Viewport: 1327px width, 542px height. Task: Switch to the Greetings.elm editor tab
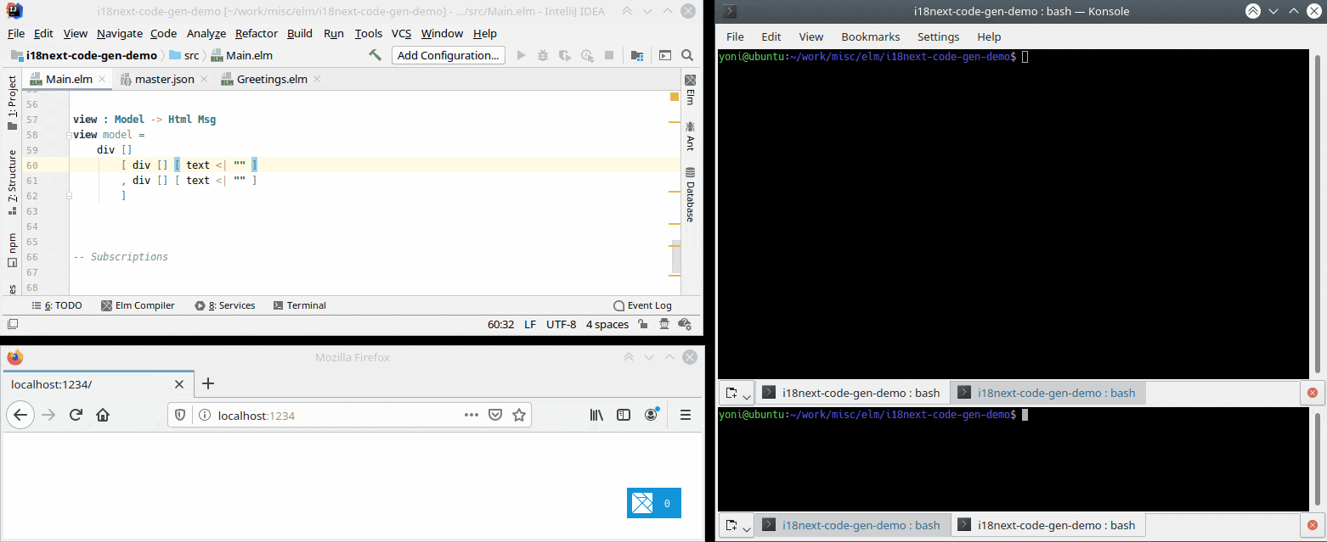pos(272,79)
